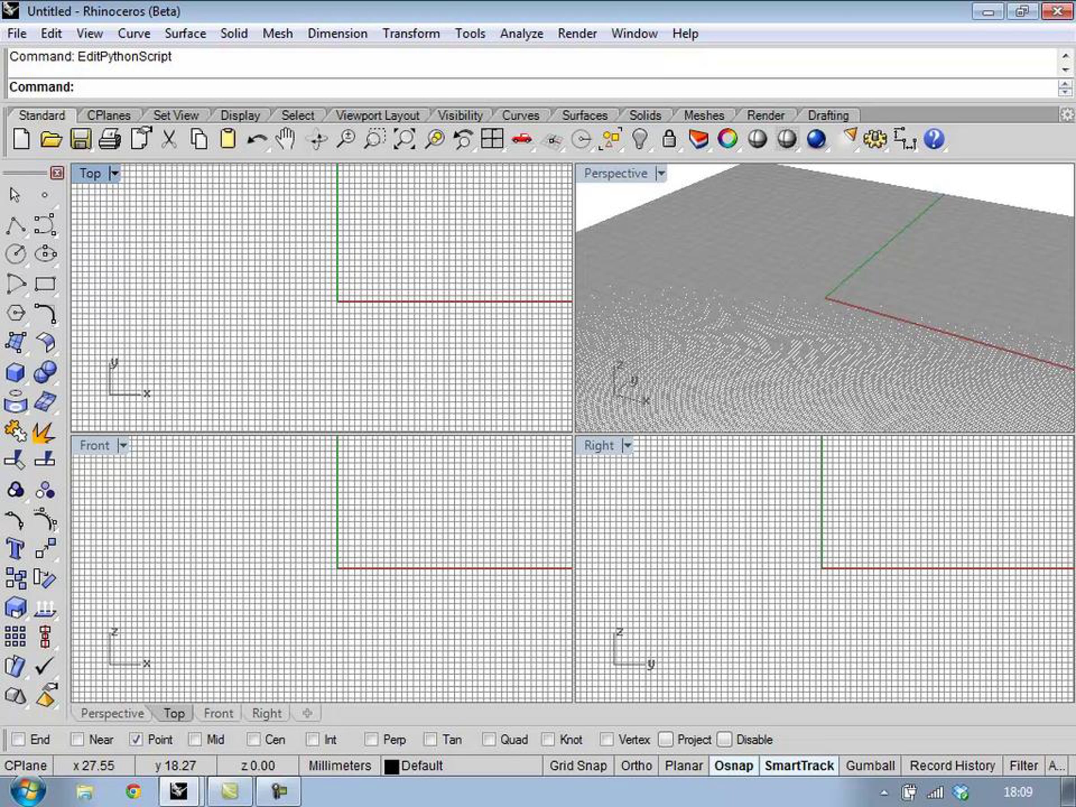Expand the Front viewport dropdown arrow
Screen dimensions: 1076x807
(123, 445)
